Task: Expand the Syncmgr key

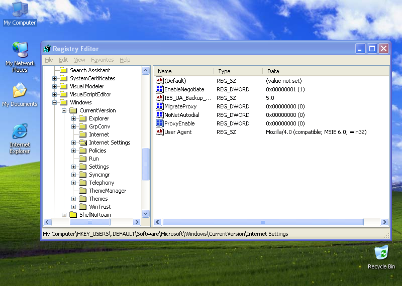Action: (73, 175)
